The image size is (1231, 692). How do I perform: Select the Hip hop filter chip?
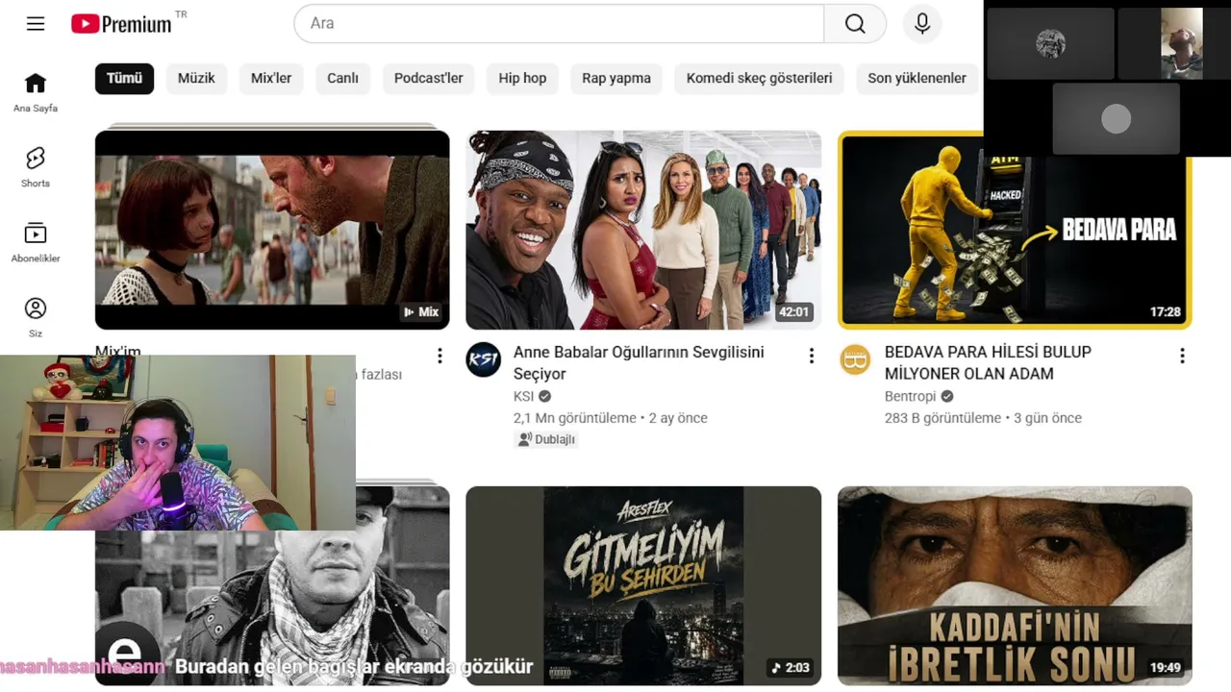pos(522,78)
